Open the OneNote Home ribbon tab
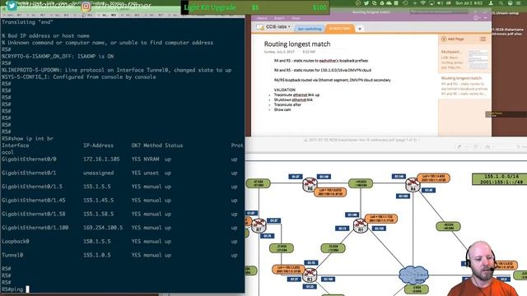Viewport: 527px width, 296px height. (x=262, y=18)
